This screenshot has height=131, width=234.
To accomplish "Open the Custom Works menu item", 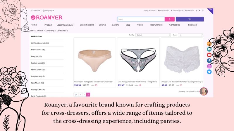I will point(87,25).
